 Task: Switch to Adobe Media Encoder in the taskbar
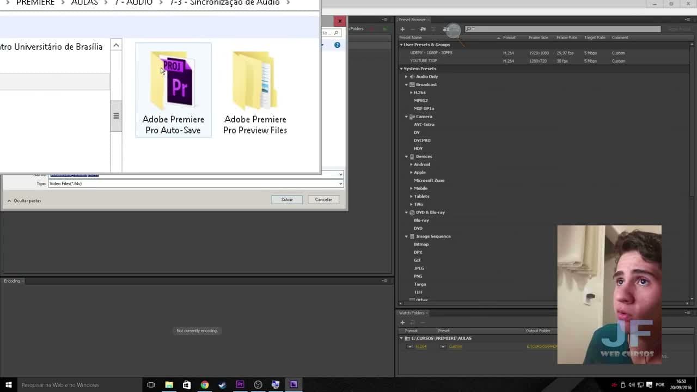click(x=294, y=385)
